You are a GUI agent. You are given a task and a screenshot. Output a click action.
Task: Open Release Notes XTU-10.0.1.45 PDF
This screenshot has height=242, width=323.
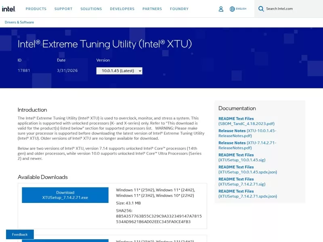[x=247, y=133]
